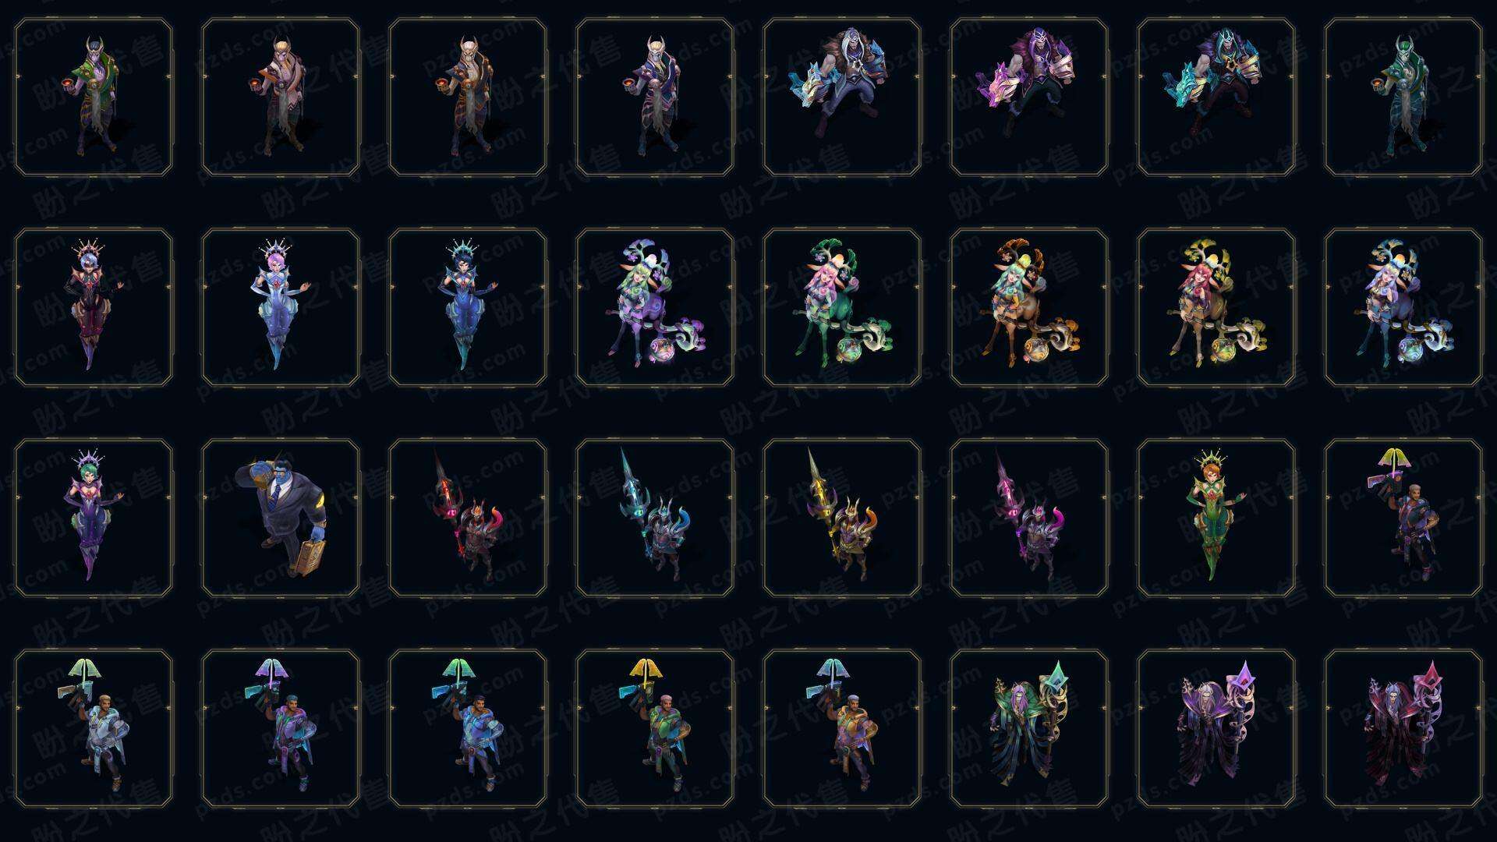Select the crimson-robed mage with staff
The image size is (1497, 842).
tap(1403, 728)
